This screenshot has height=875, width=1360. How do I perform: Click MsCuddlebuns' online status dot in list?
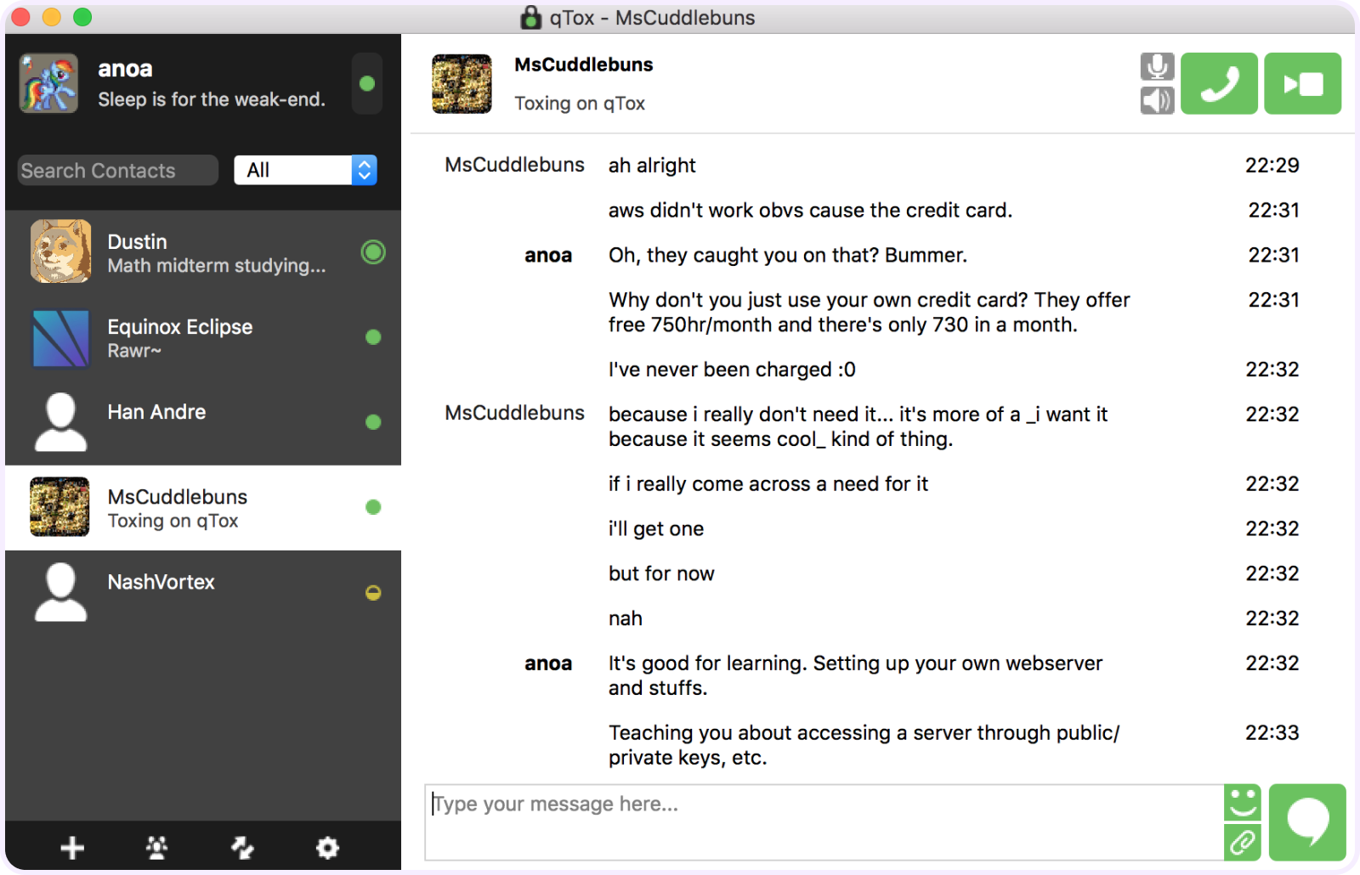373,507
